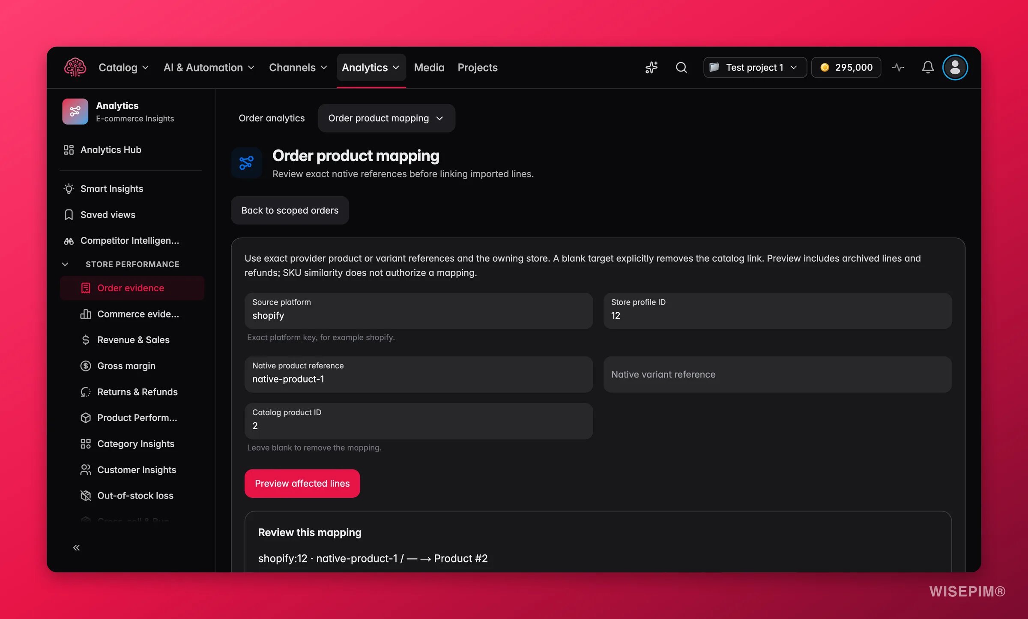The width and height of the screenshot is (1028, 619).
Task: Click the Commerce evidence chart icon
Action: [x=86, y=314]
